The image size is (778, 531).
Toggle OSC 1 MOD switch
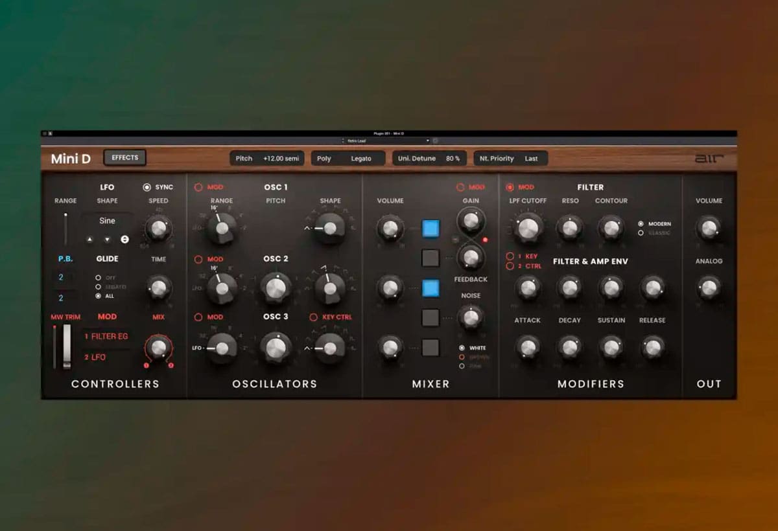[x=199, y=187]
